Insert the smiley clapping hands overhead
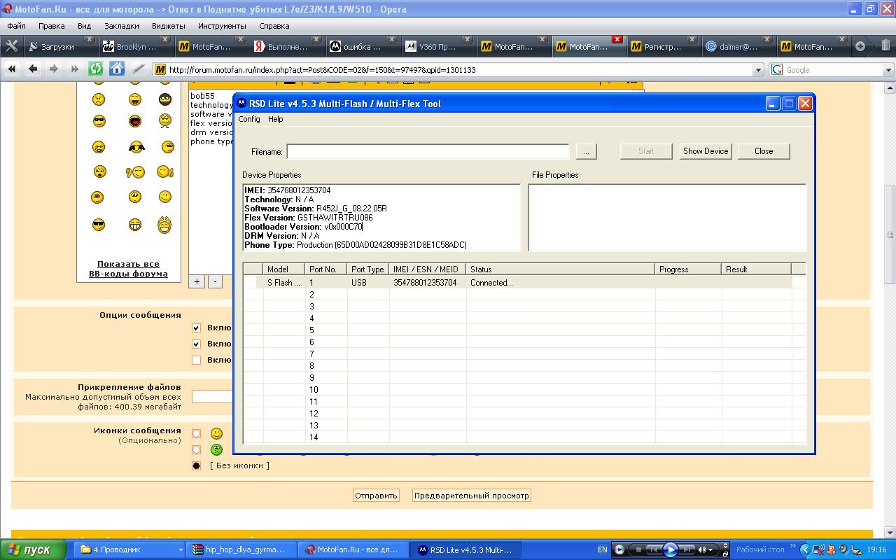896x560 pixels. 164,225
